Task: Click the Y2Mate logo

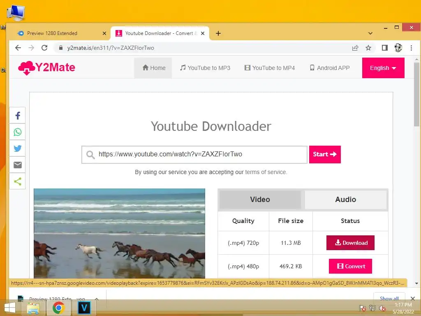Action: click(x=47, y=68)
